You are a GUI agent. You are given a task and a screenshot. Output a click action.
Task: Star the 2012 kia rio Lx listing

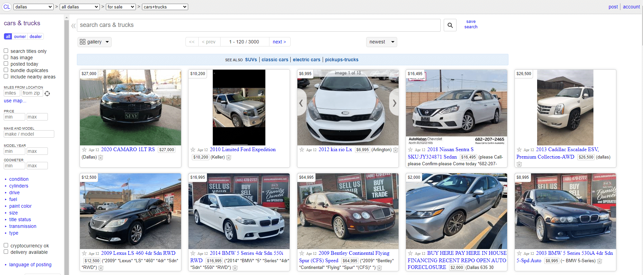(x=302, y=150)
